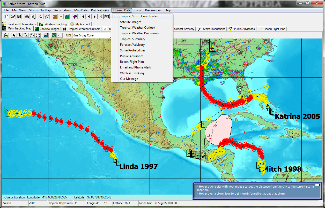This screenshot has height=208, width=325.
Task: Step back one storm position
Action: [89, 17]
